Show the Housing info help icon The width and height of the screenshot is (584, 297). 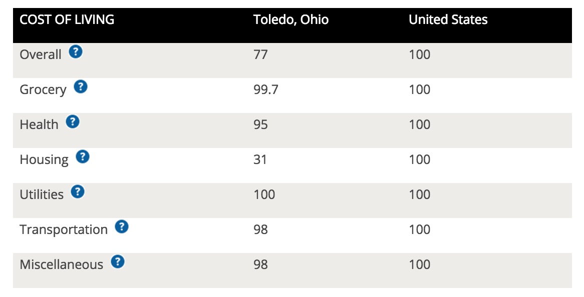click(x=83, y=157)
